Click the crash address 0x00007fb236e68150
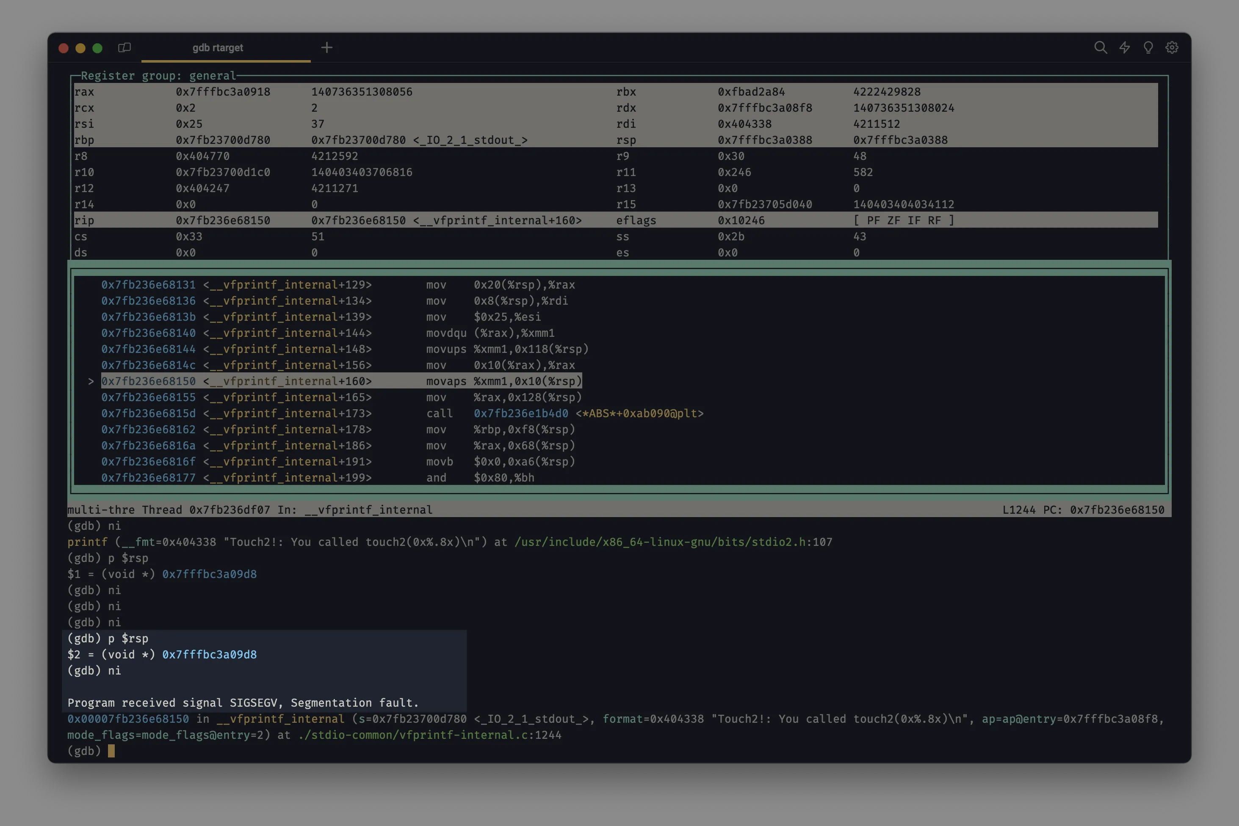This screenshot has height=826, width=1239. click(128, 719)
